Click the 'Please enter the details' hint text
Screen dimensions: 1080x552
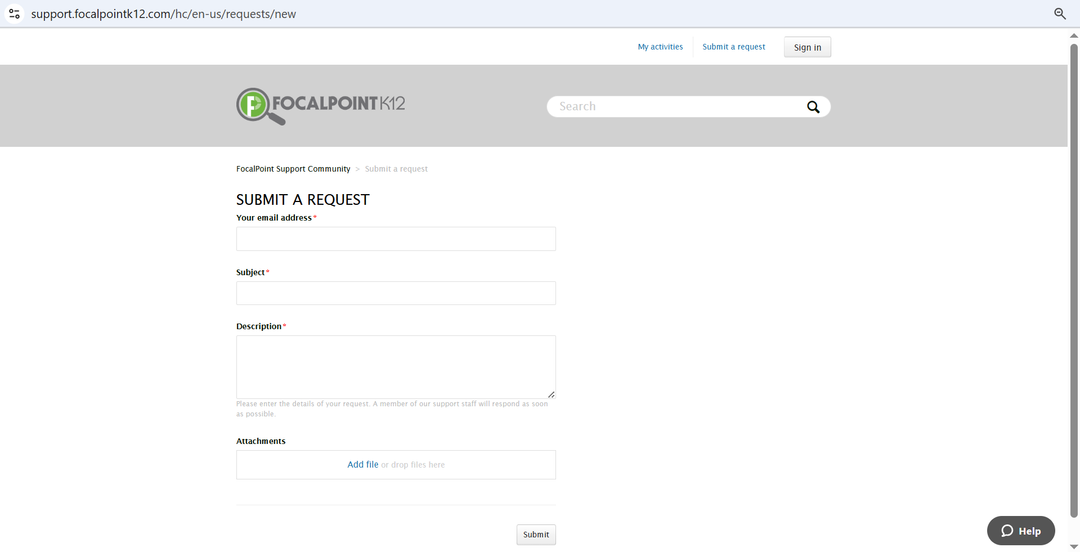tap(392, 409)
